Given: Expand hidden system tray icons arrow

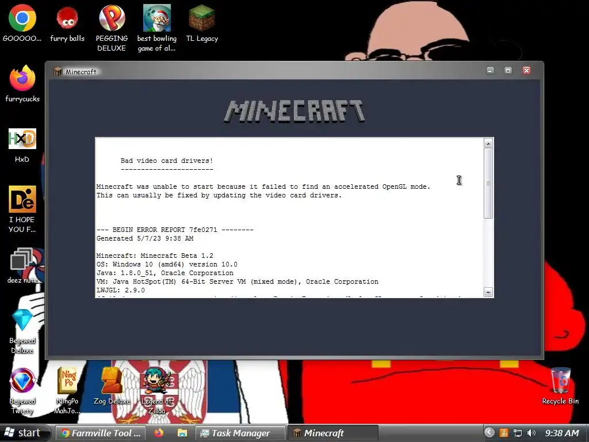Looking at the screenshot, I should point(489,433).
